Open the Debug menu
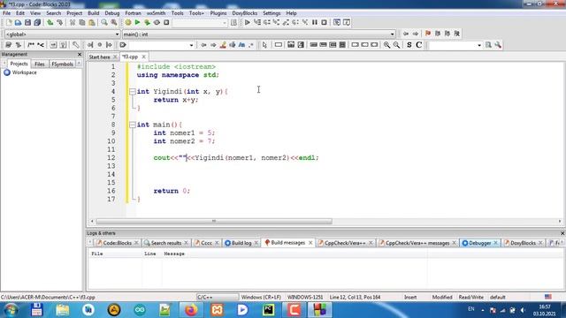 pyautogui.click(x=112, y=13)
